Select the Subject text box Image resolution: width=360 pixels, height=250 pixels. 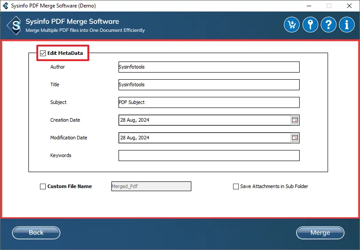209,102
